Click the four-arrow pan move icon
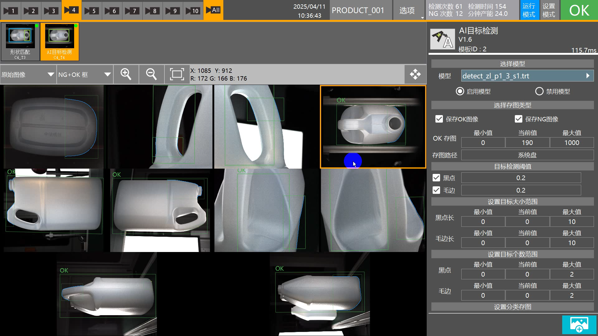This screenshot has height=336, width=598. [x=415, y=74]
